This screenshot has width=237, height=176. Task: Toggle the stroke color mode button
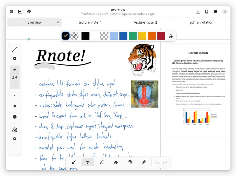[x=65, y=36]
